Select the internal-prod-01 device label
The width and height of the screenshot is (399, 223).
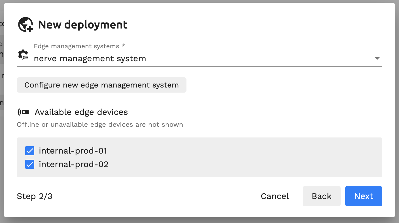pyautogui.click(x=73, y=151)
